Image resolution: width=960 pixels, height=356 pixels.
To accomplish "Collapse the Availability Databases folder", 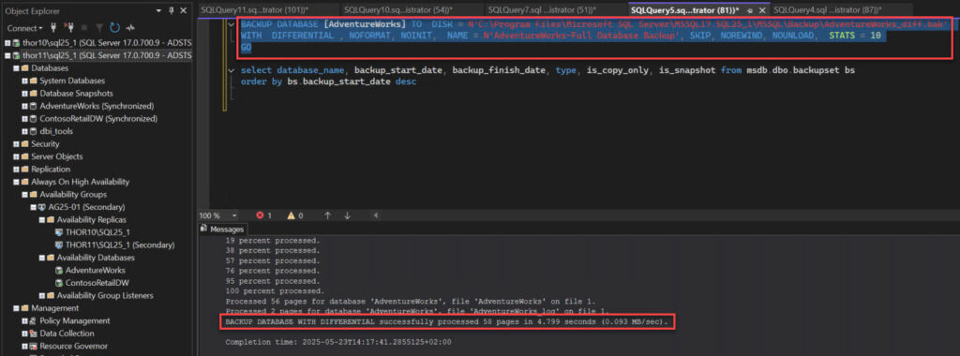I will click(41, 258).
